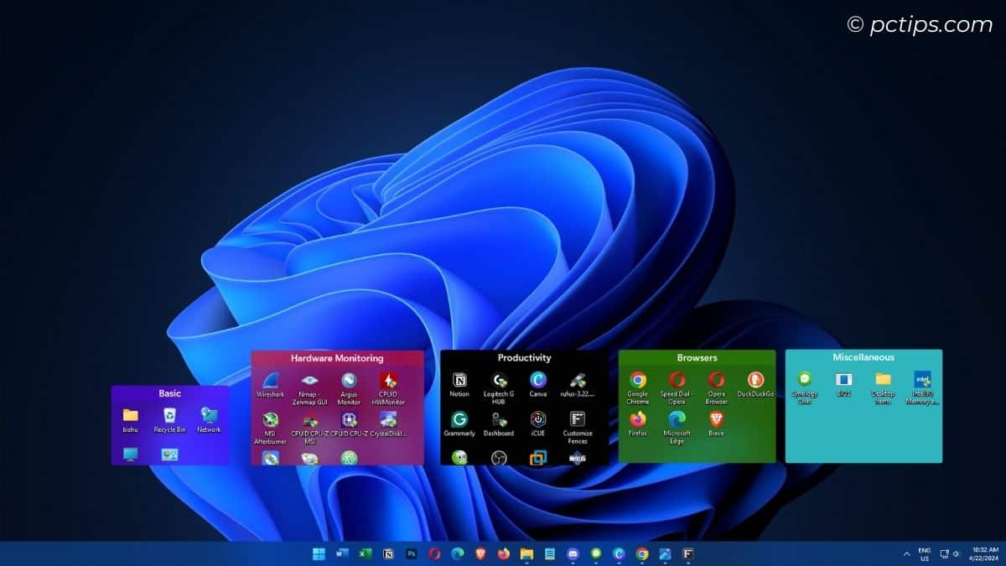Launch CrystalDiskInfo

(387, 419)
